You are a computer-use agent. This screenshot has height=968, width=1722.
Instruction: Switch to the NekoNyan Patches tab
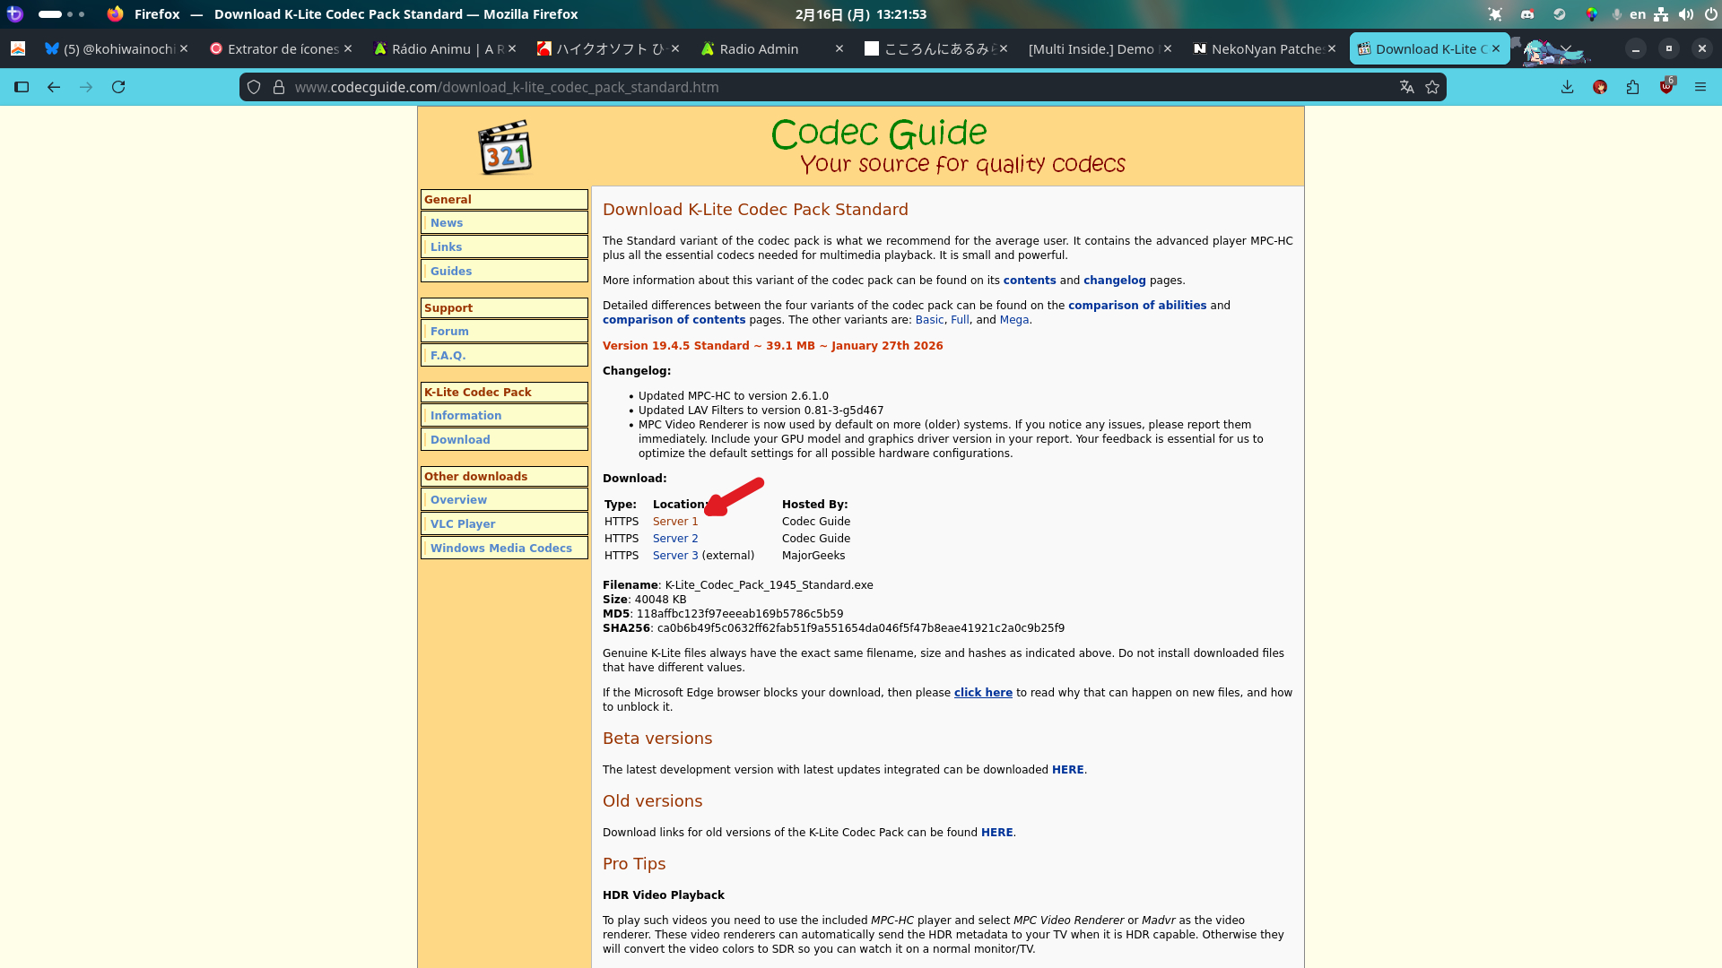[1265, 49]
